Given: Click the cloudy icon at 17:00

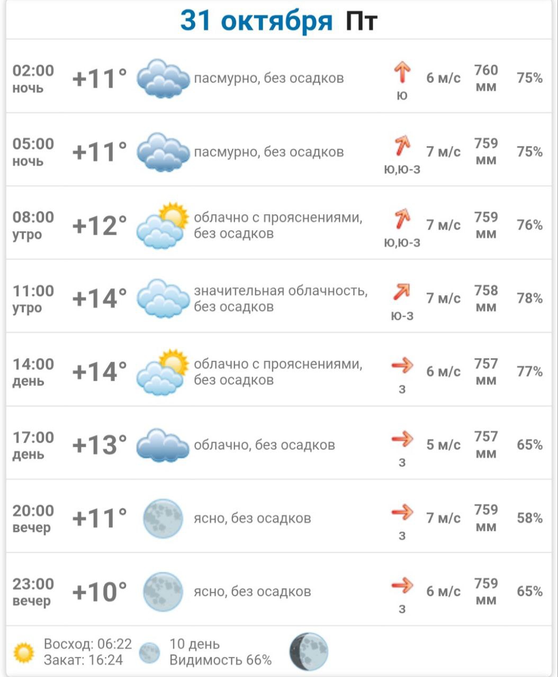Looking at the screenshot, I should 163,445.
